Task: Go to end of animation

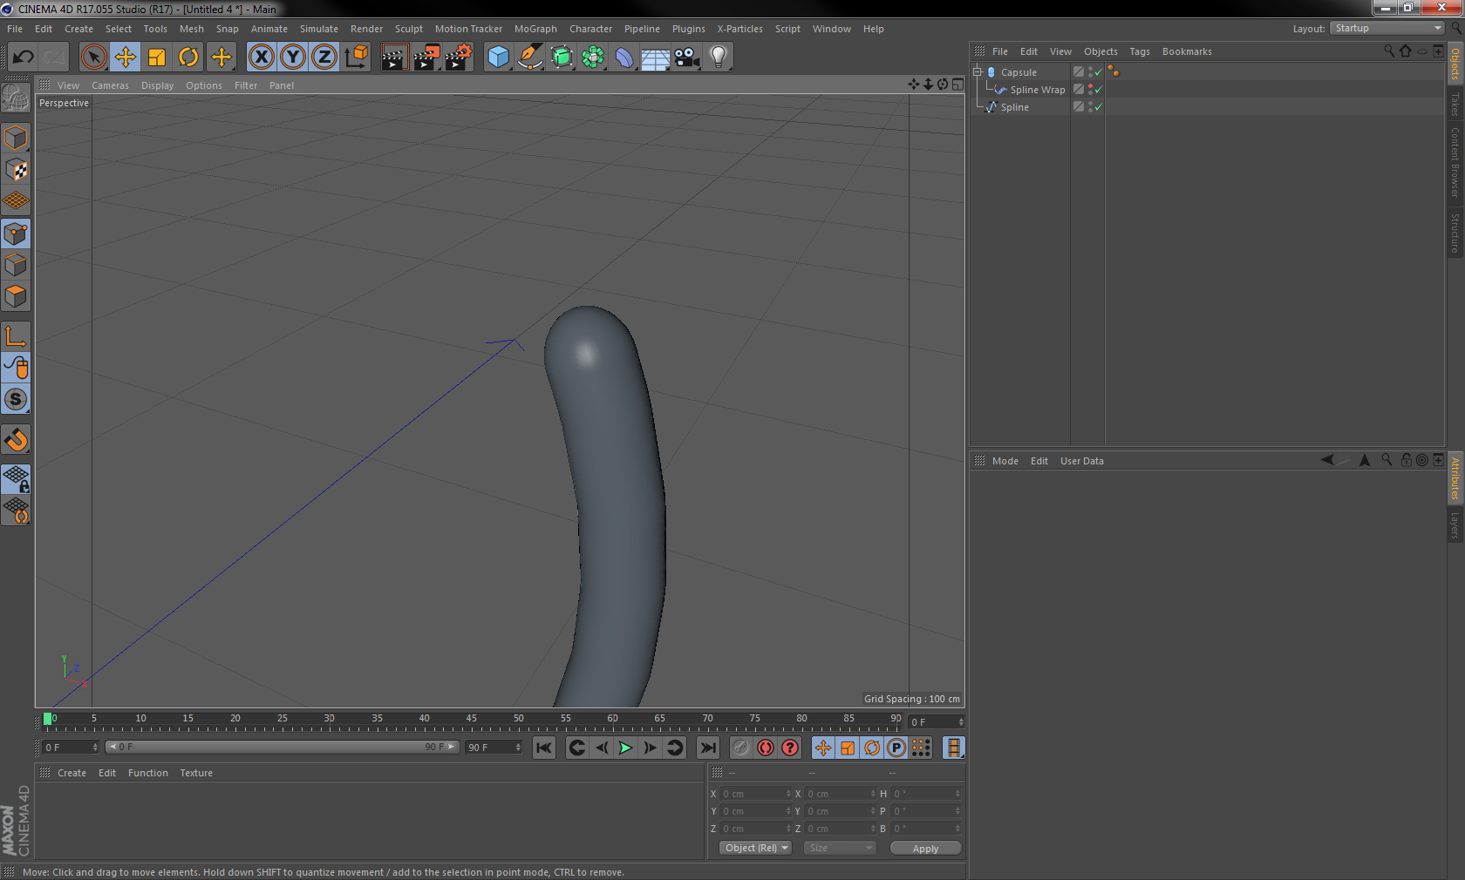Action: coord(708,748)
